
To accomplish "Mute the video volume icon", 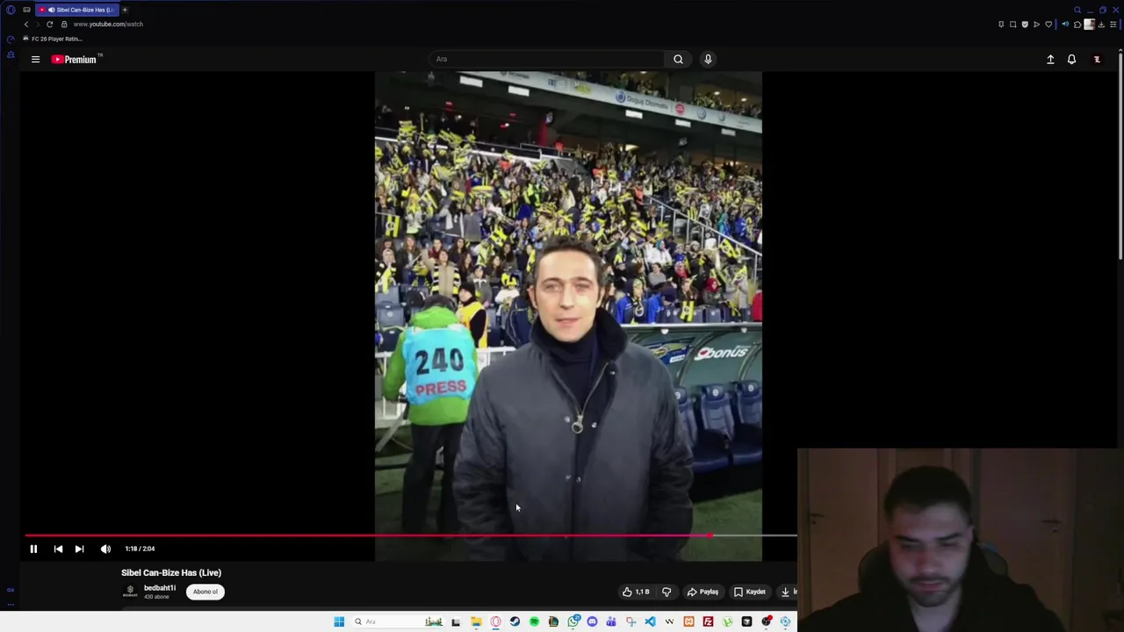I will pos(105,549).
